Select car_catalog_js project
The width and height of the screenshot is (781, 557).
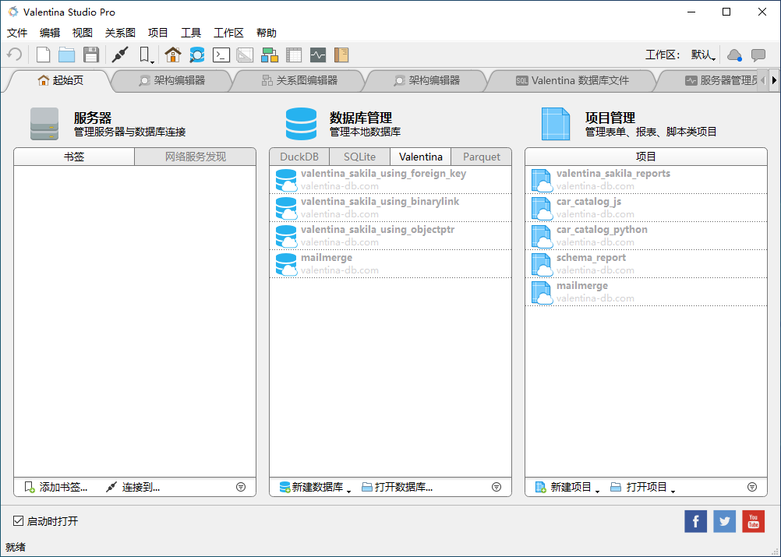pyautogui.click(x=646, y=207)
